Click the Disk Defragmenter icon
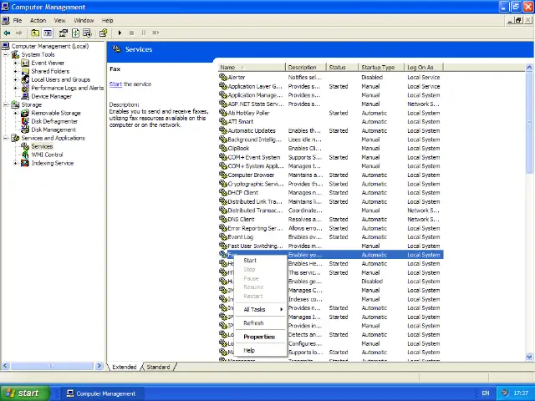Viewport: 535px width, 401px height. click(x=25, y=121)
